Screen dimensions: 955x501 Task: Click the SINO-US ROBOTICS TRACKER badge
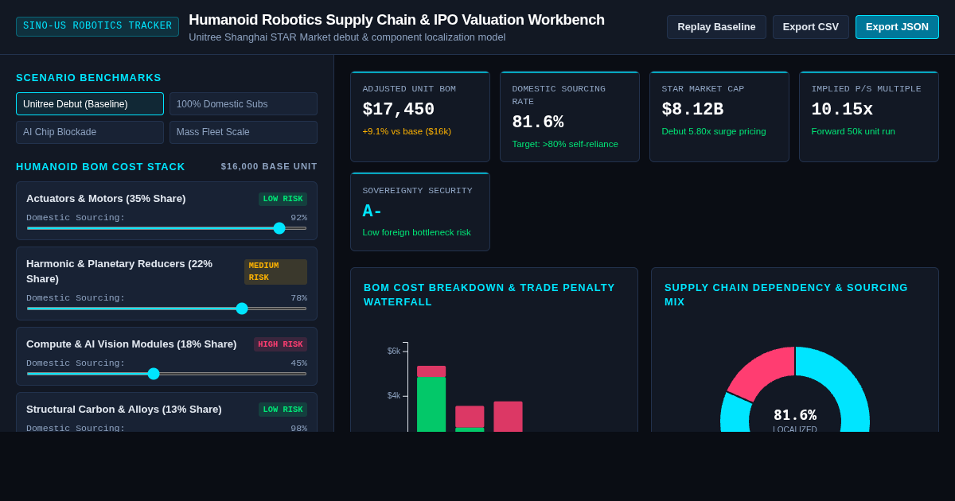coord(97,26)
